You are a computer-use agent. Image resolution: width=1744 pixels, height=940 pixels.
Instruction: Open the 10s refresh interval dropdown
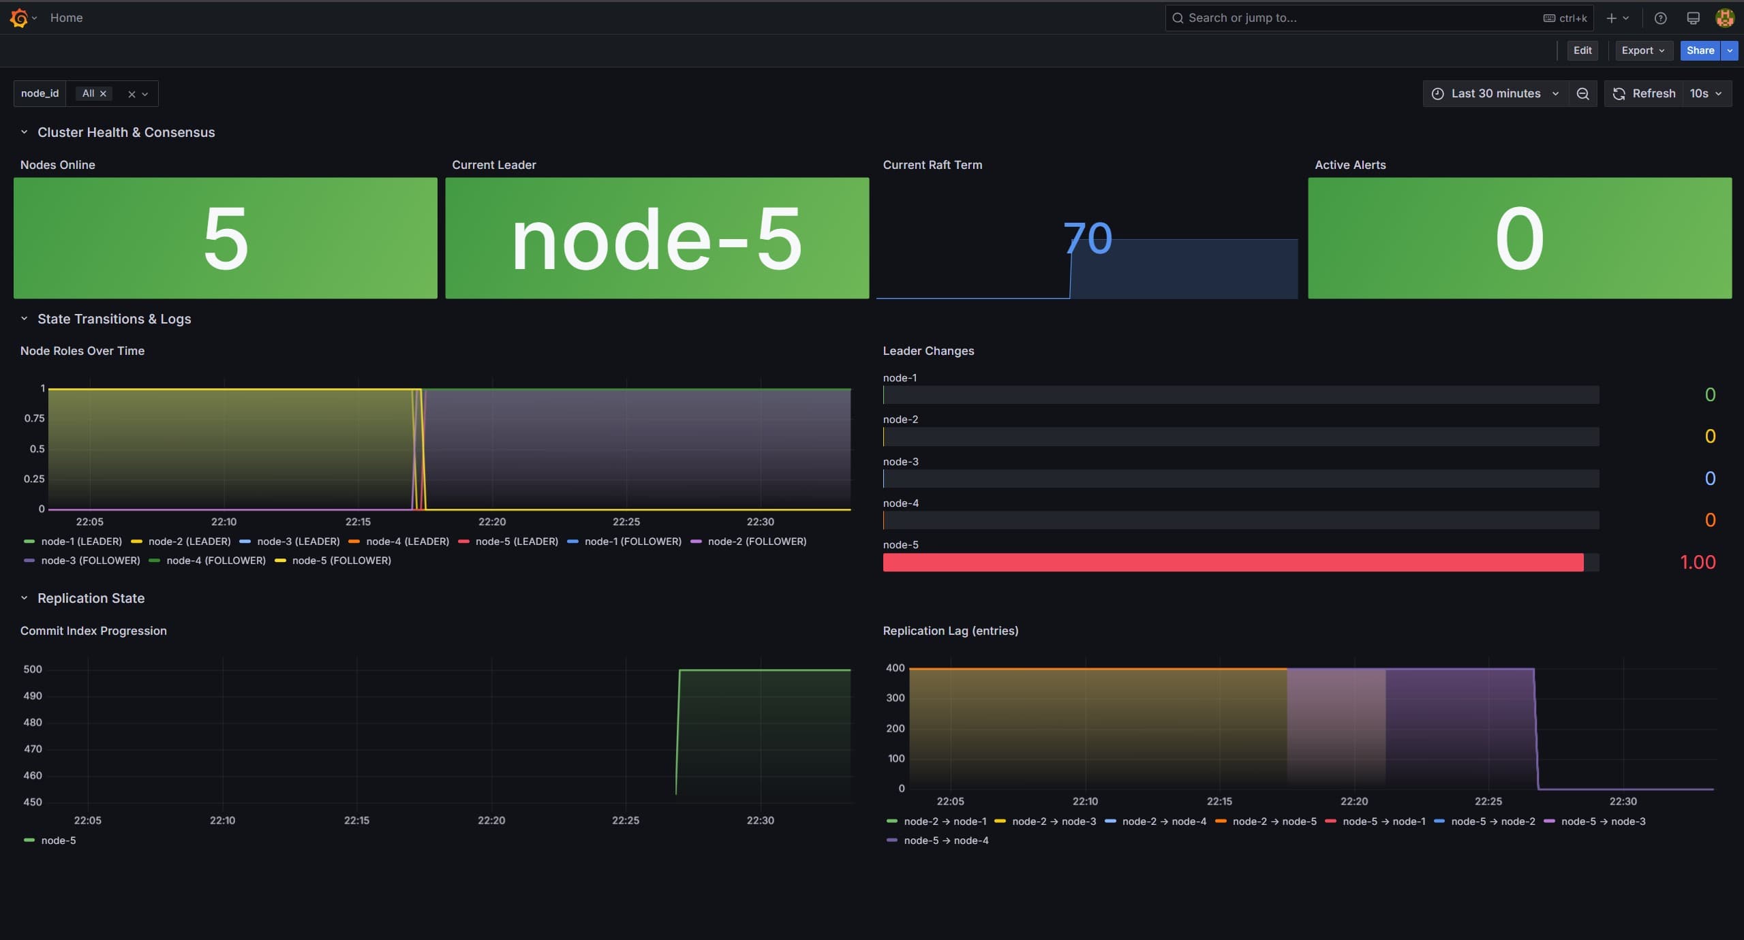[x=1707, y=94]
